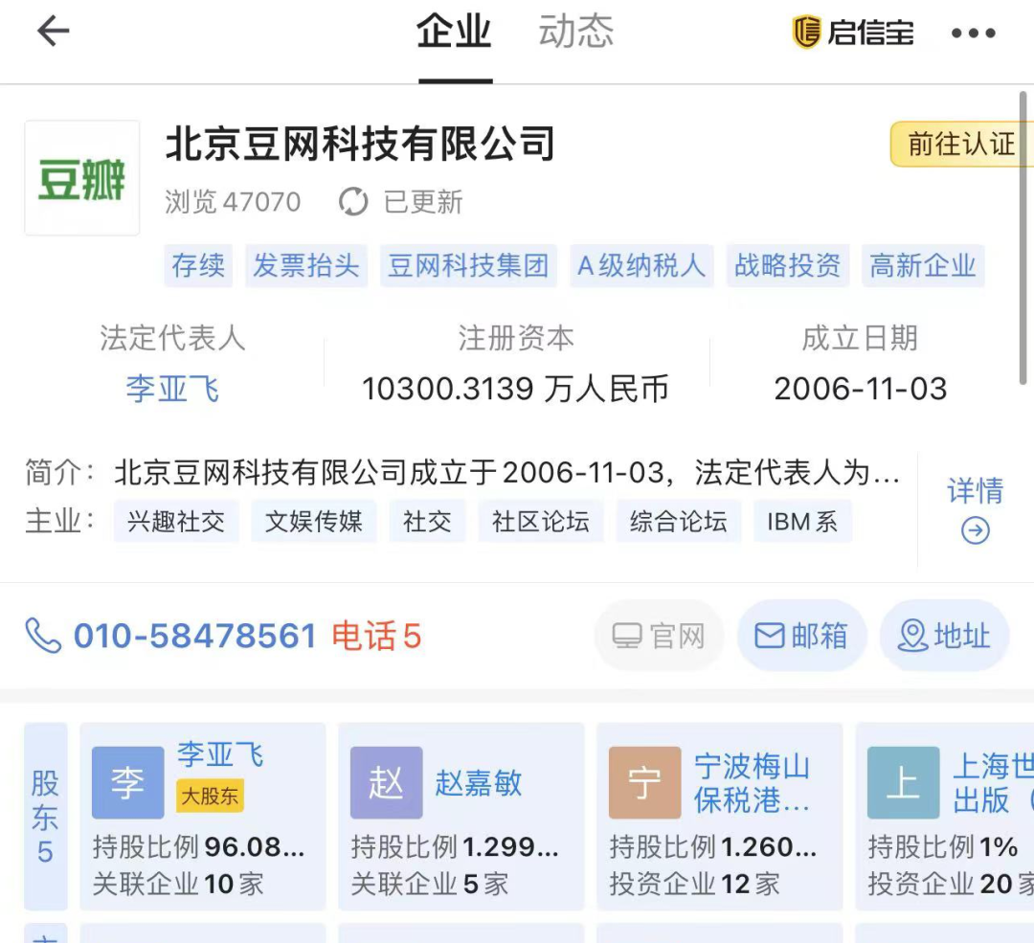Click 关联企业 10 家 under 李亚飞
This screenshot has height=943, width=1034.
178,884
